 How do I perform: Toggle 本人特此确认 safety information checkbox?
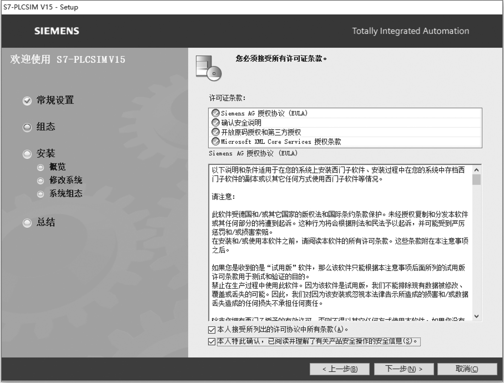point(212,341)
